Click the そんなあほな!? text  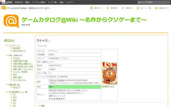[x=57, y=99]
